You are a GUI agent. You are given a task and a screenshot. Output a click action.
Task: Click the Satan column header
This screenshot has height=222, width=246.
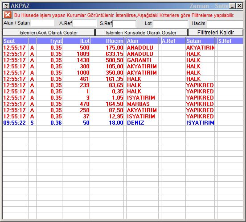coord(200,41)
